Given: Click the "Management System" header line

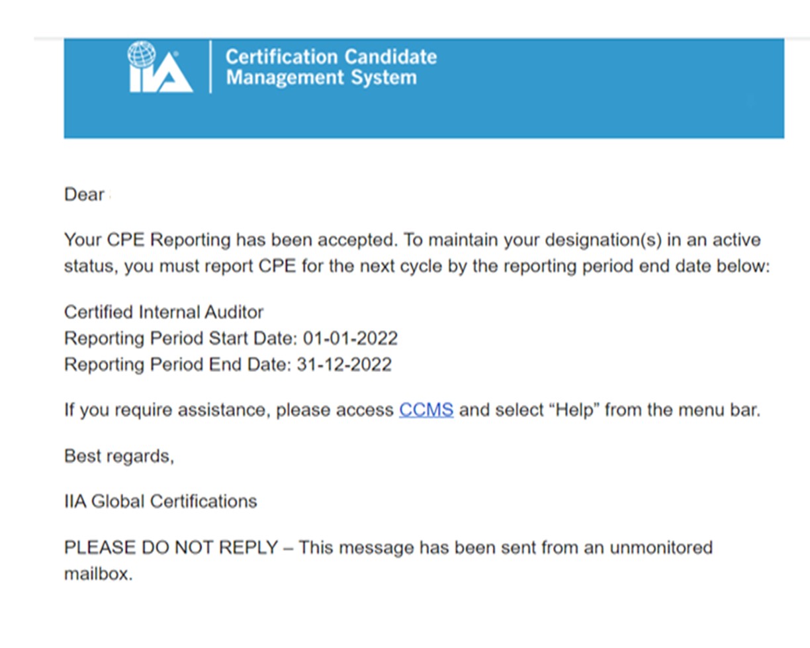Looking at the screenshot, I should click(321, 77).
